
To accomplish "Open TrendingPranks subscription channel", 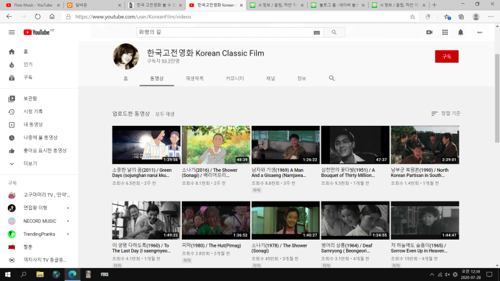I will 39,234.
